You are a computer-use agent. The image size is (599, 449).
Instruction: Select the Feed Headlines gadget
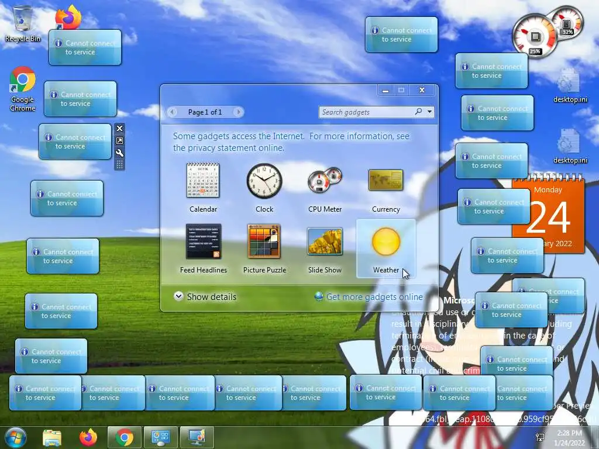(x=203, y=241)
